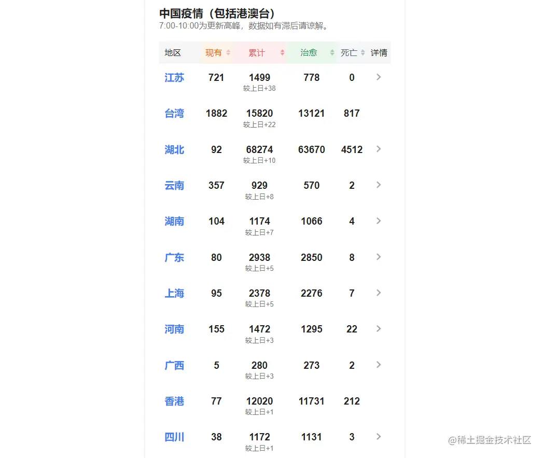This screenshot has height=458, width=544.
Task: Click 湖北 deaths value 4512
Action: [352, 149]
